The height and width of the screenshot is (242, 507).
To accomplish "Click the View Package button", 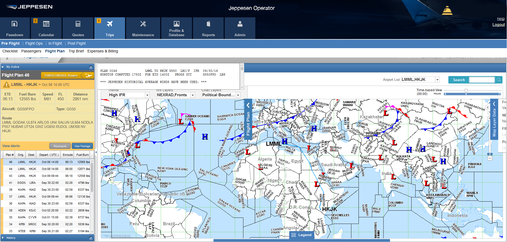I will point(82,146).
